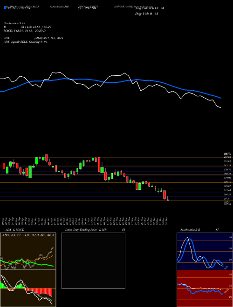Click the blue-background stochastics chart panel
Screen dimensions: 233x307
tap(205, 251)
